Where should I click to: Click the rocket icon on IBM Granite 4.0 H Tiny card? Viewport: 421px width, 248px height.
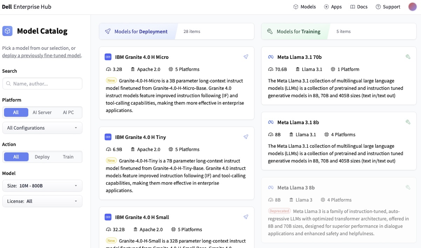(x=246, y=137)
